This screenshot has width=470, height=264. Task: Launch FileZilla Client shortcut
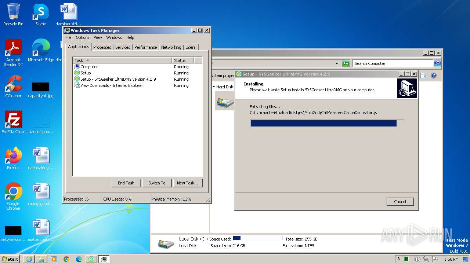click(13, 122)
